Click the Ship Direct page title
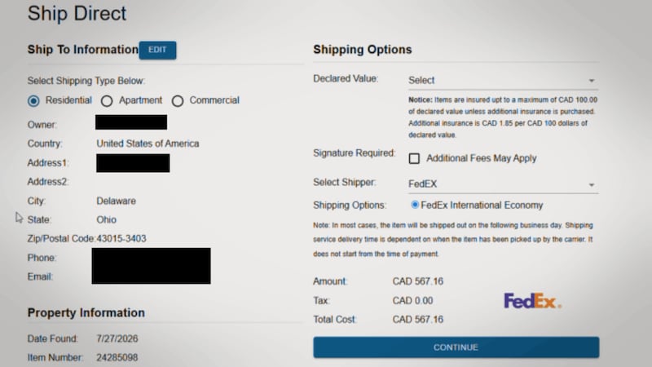The width and height of the screenshot is (652, 367). pyautogui.click(x=77, y=13)
